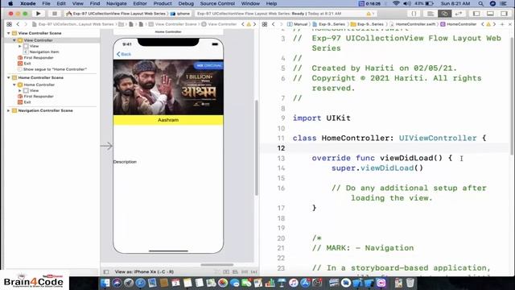This screenshot has width=515, height=290.
Task: Toggle the assistant editor icon in the toolbar
Action: tap(444, 14)
